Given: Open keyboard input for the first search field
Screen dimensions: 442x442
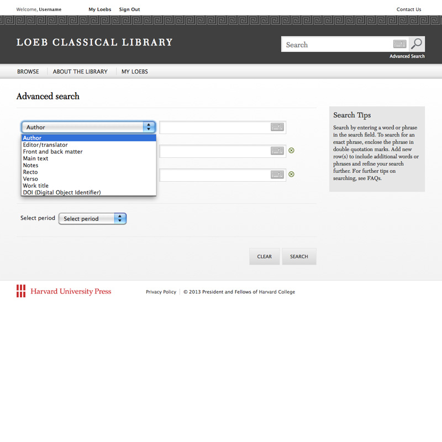Looking at the screenshot, I should (276, 127).
